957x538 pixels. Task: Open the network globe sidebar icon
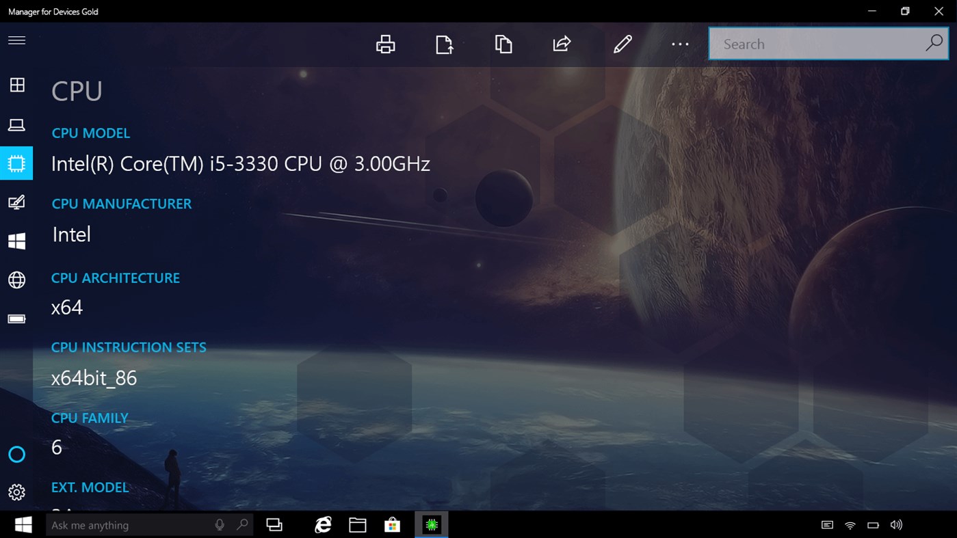[x=16, y=279]
